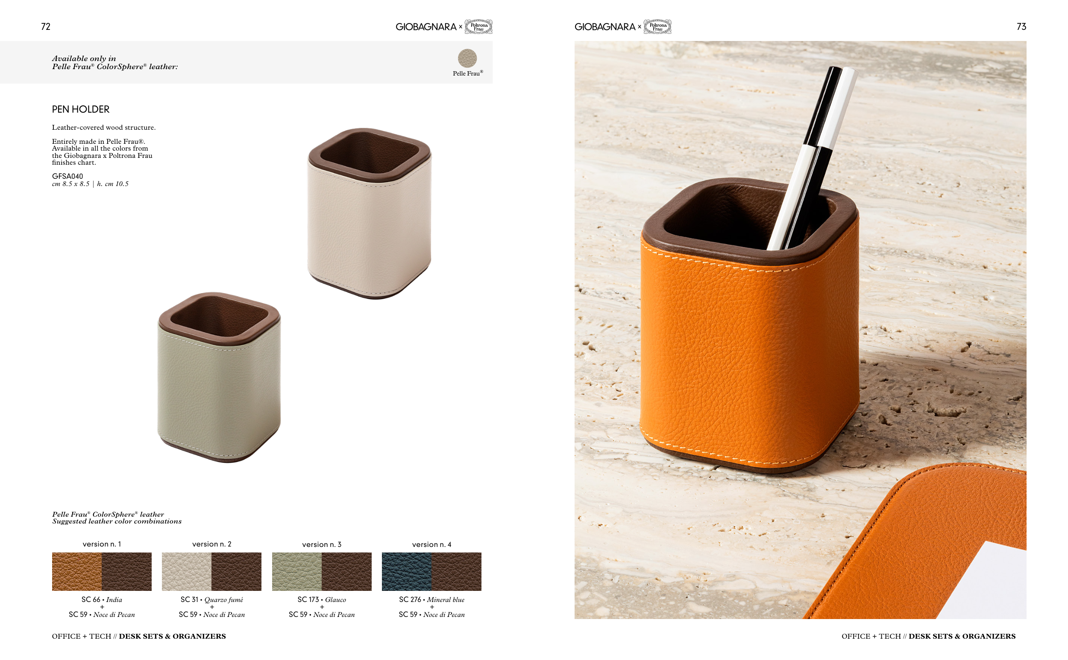Screen dimensions: 1068x660
Task: Click the sage green pen holder image
Action: point(219,378)
